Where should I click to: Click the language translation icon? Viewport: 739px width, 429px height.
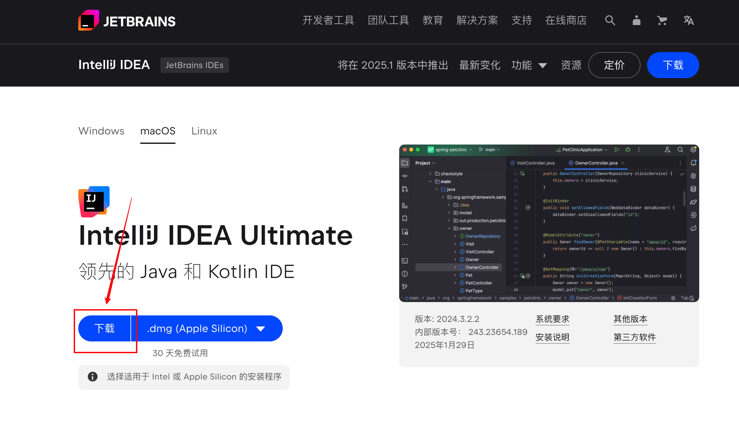[688, 21]
